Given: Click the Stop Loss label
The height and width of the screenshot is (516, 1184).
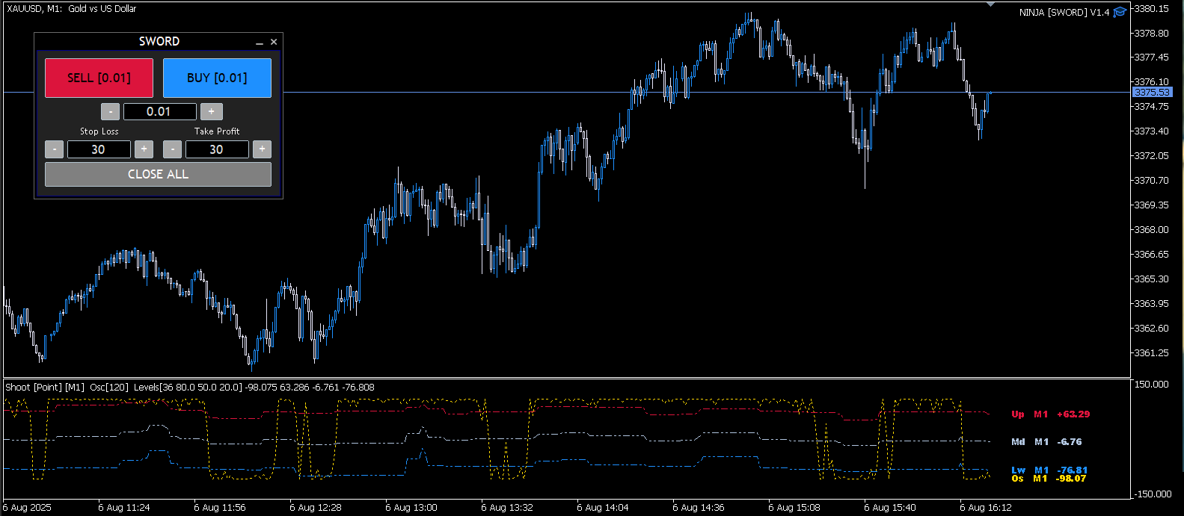Looking at the screenshot, I should point(99,131).
